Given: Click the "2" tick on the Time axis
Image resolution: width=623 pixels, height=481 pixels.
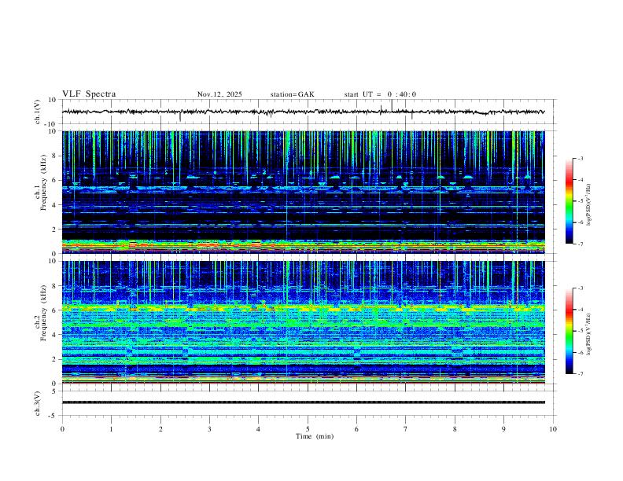Looking at the screenshot, I should pos(160,429).
